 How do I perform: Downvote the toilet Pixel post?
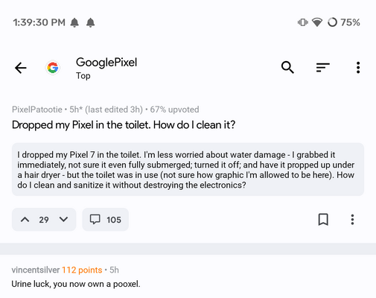[x=63, y=220]
